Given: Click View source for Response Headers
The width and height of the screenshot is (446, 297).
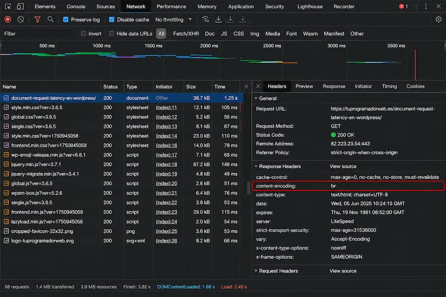Looking at the screenshot, I should pos(343,166).
